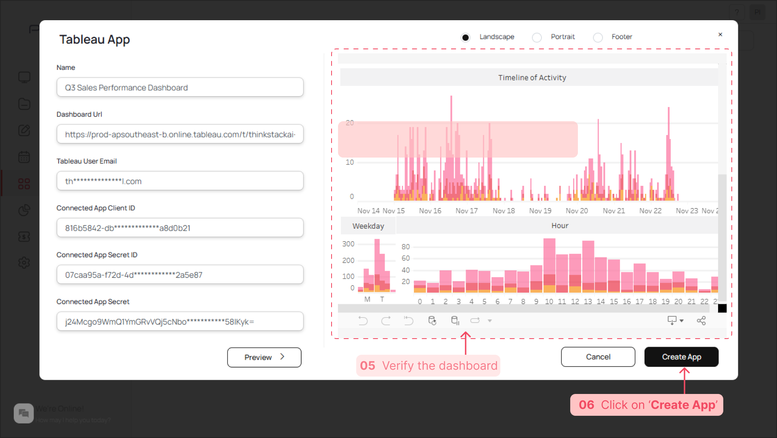Close the Tableau App dialog
The height and width of the screenshot is (438, 777).
[720, 35]
